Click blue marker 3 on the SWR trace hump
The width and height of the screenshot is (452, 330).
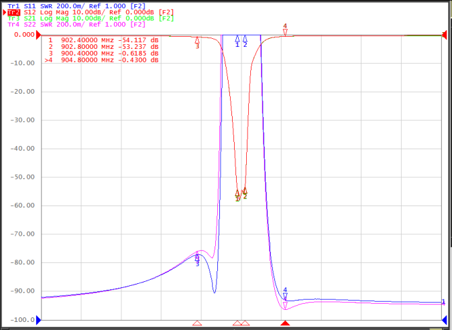(x=197, y=260)
